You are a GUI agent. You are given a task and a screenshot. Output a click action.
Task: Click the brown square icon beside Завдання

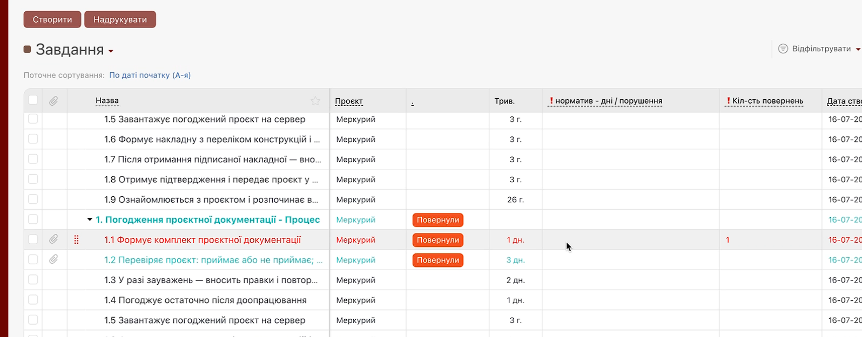point(28,50)
